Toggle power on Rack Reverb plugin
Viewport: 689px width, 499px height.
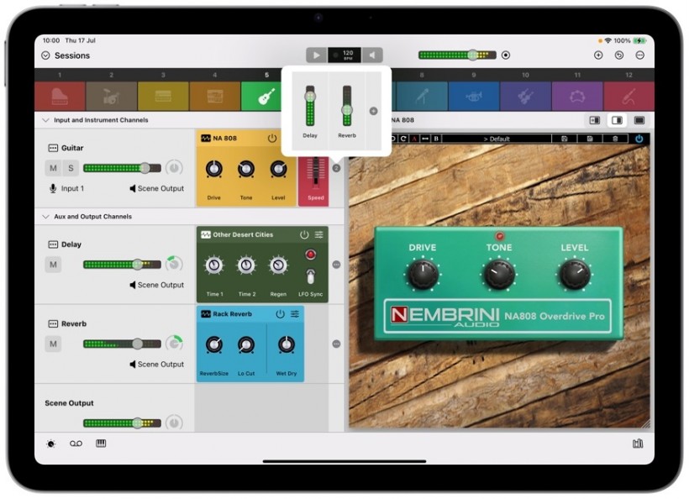[280, 314]
